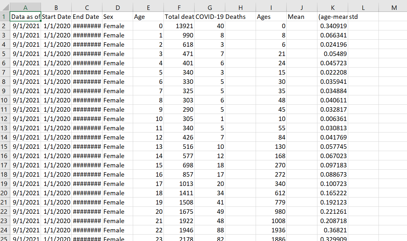Click the first ######## End Date cell

[87, 26]
